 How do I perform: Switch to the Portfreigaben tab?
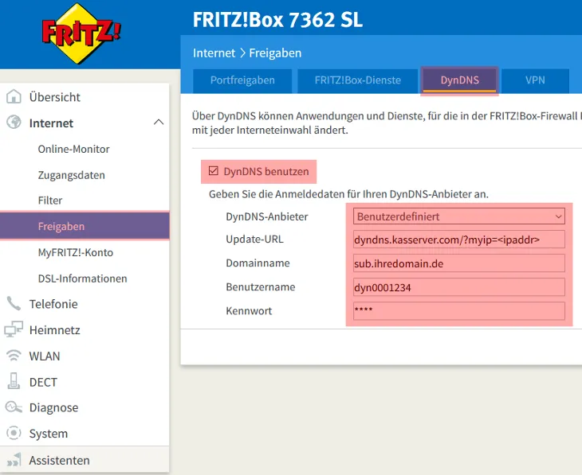tap(242, 80)
